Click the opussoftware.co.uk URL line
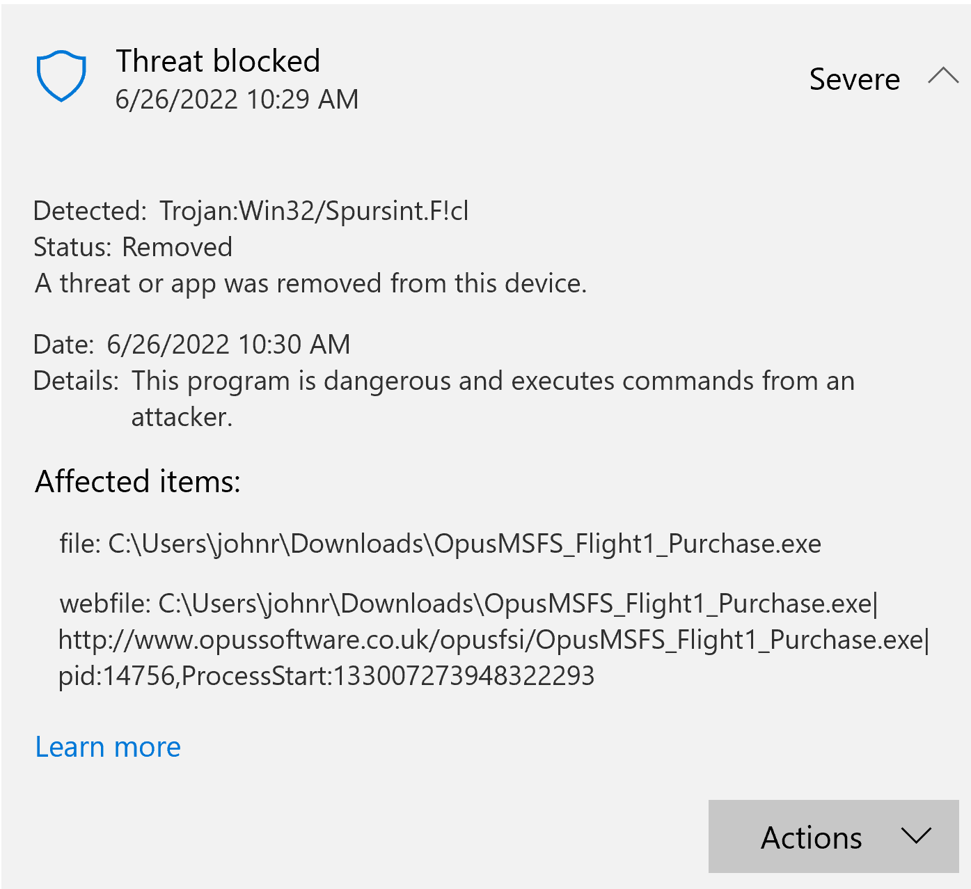This screenshot has width=971, height=889. pyautogui.click(x=494, y=640)
